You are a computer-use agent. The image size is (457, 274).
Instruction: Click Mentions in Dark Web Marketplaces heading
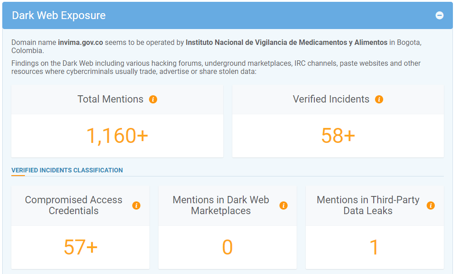pos(221,205)
